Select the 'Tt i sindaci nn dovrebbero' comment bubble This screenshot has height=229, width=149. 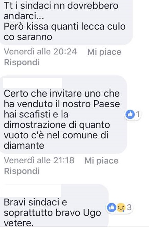pos(66,21)
